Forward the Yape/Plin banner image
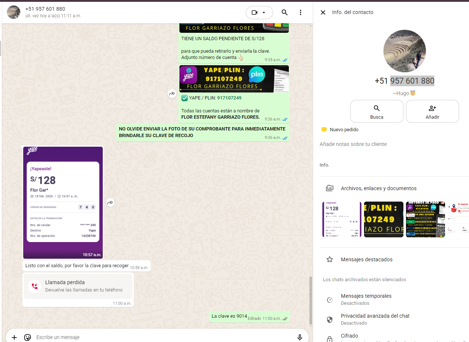The height and width of the screenshot is (342, 469). (x=172, y=94)
